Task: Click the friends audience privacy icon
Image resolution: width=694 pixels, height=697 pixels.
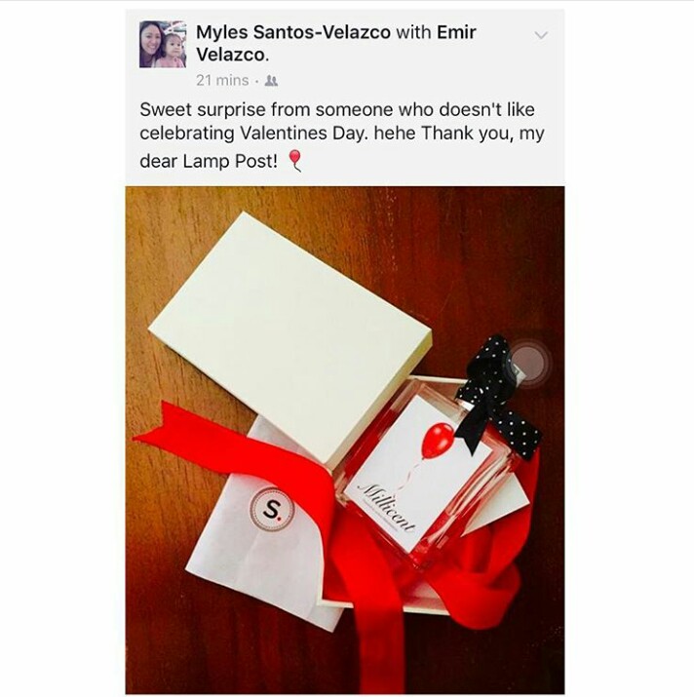Action: pyautogui.click(x=271, y=81)
